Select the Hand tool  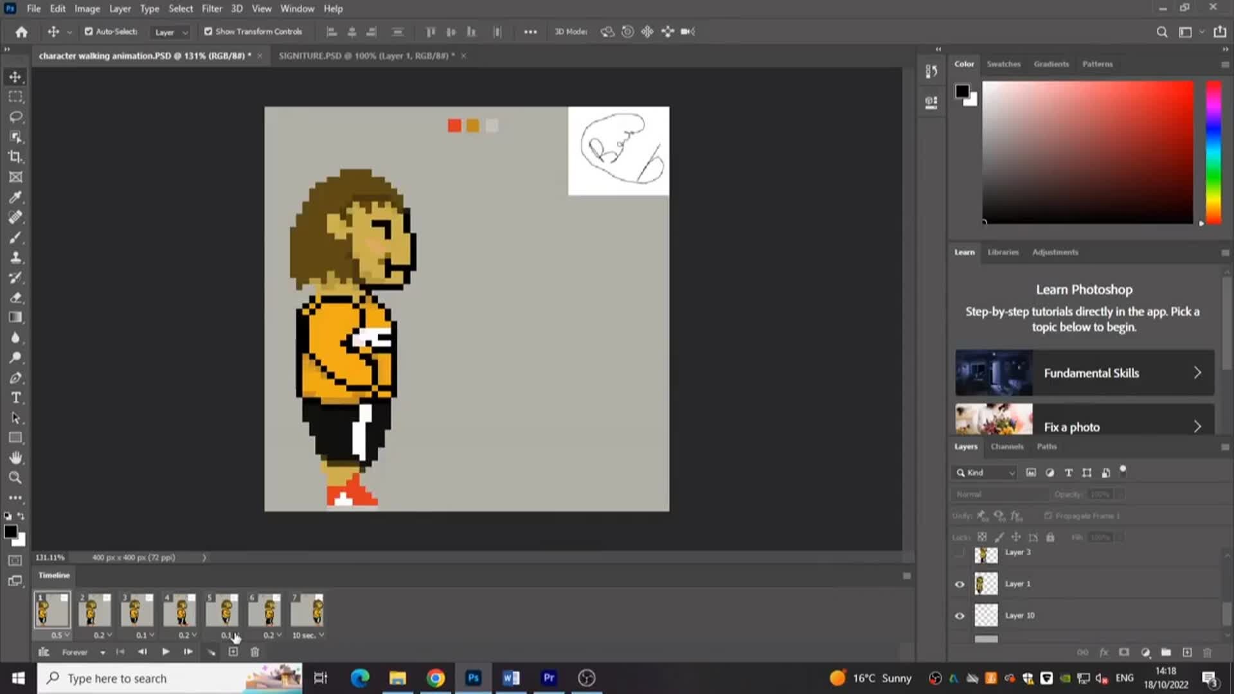pyautogui.click(x=15, y=457)
